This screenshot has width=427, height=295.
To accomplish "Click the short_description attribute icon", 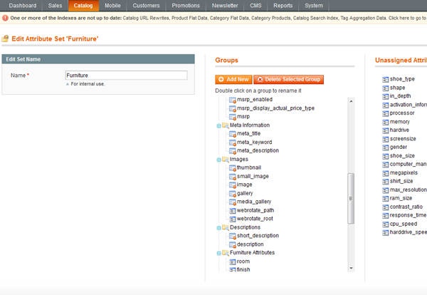I will [231, 236].
